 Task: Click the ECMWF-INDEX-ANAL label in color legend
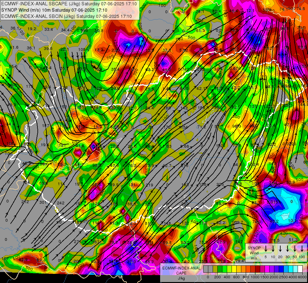pos(181,268)
